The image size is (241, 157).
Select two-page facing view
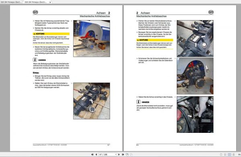(229, 154)
